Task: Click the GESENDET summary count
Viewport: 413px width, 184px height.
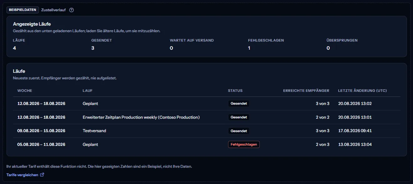Action: (x=93, y=48)
